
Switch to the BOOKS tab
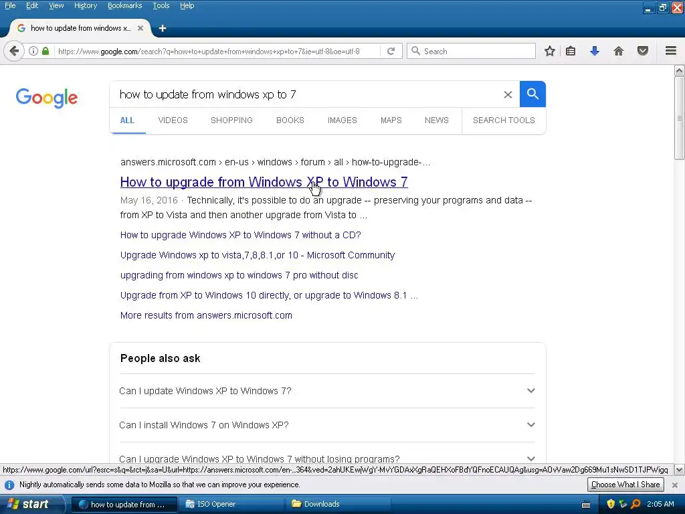click(290, 120)
